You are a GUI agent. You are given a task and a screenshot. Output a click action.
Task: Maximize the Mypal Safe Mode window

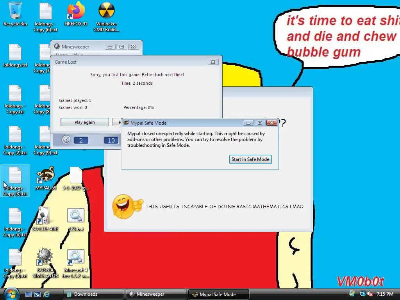(260, 123)
